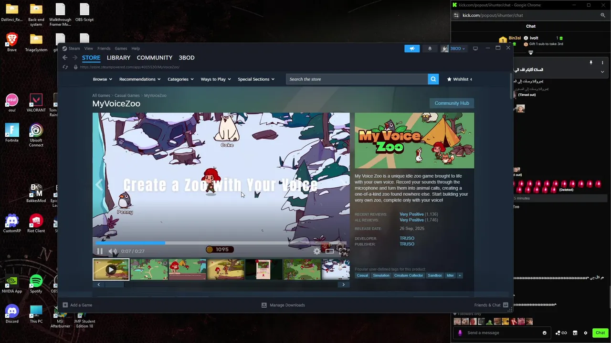This screenshot has height=343, width=611.
Task: Open Kick channel points icon
Action: pos(561,333)
